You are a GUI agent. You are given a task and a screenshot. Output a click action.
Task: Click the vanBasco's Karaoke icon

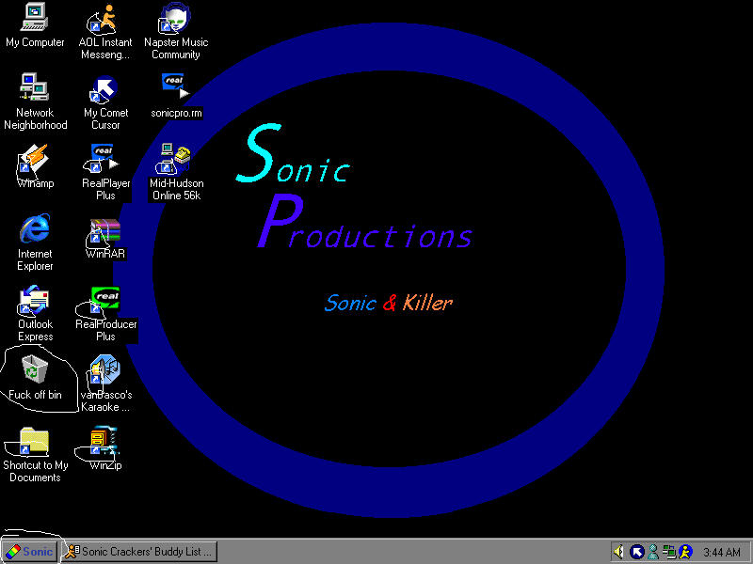(104, 371)
